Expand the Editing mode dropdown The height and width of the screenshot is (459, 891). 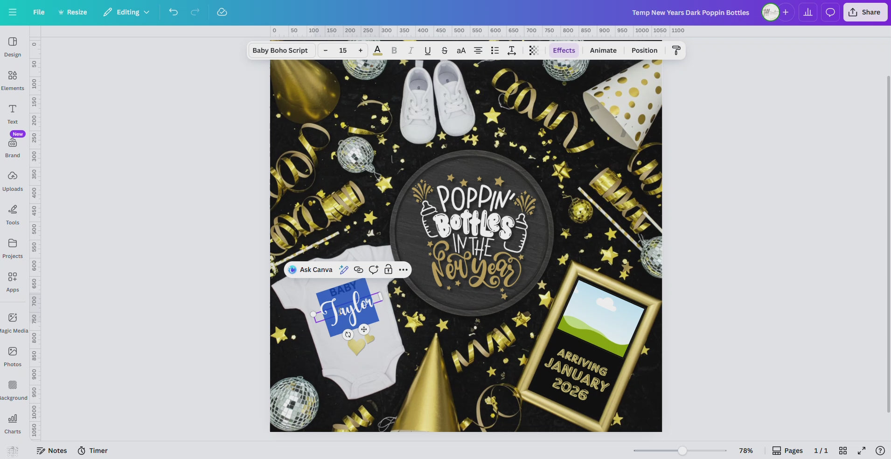[x=126, y=12]
